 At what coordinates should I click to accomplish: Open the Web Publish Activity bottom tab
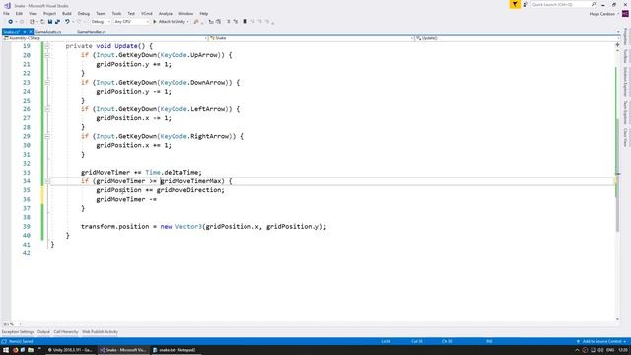(x=100, y=332)
